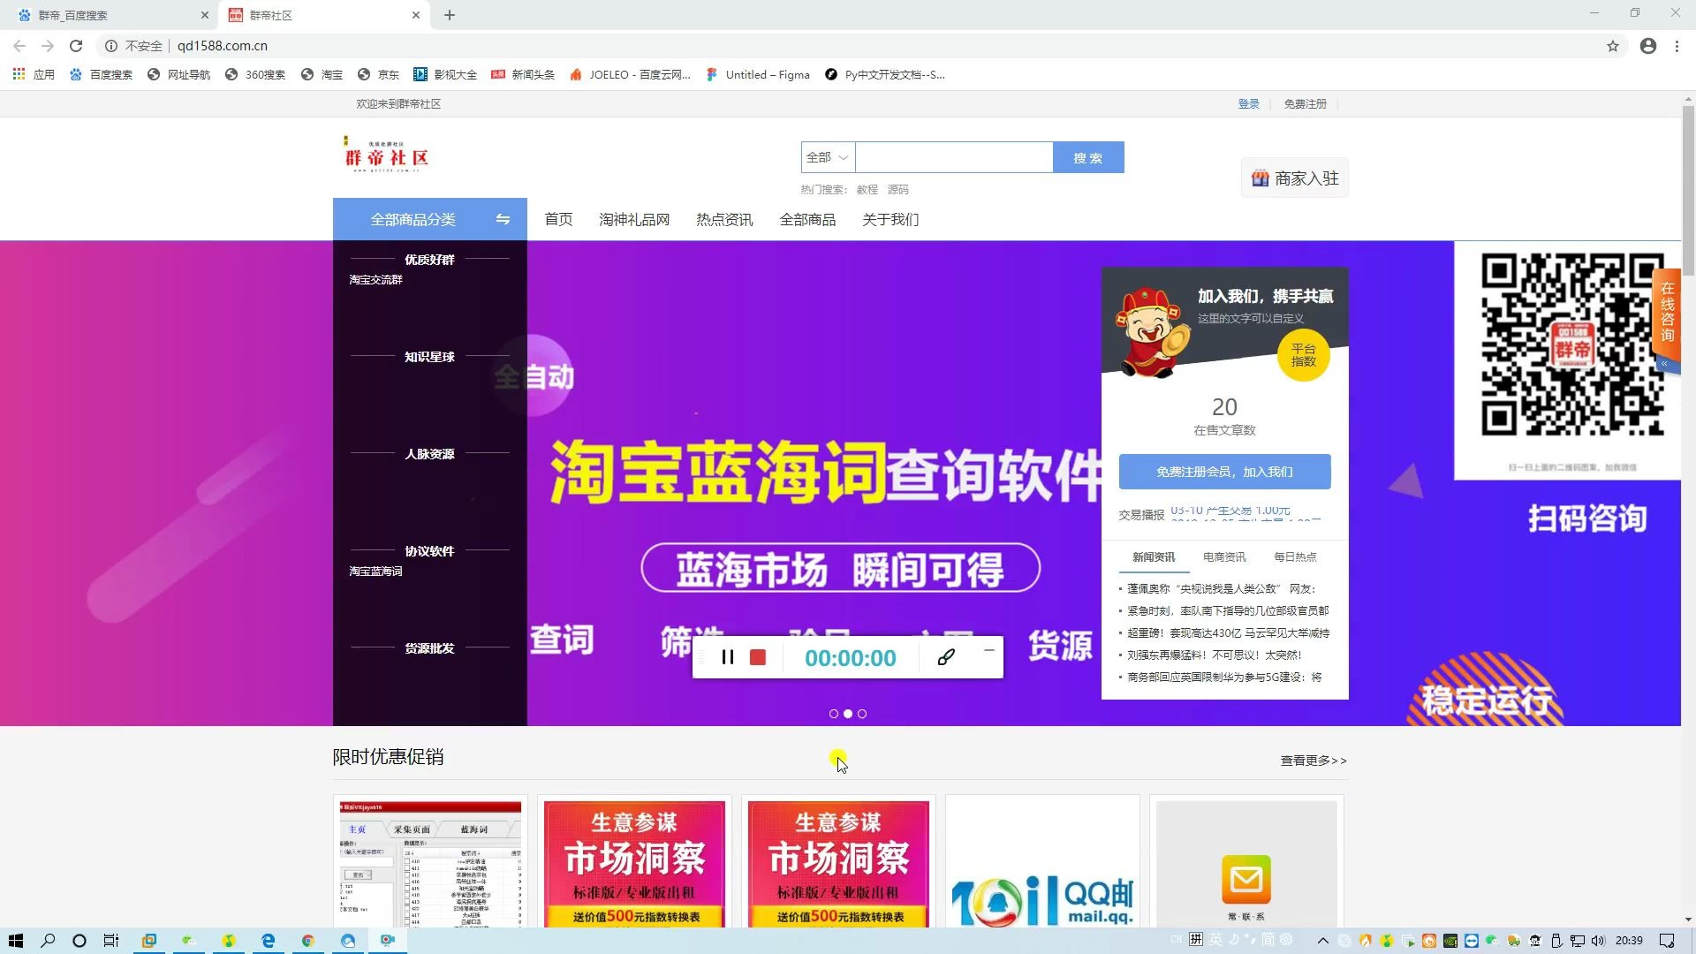Screen dimensions: 1696x954
Task: Click the 免费注册 link
Action: (x=1305, y=103)
